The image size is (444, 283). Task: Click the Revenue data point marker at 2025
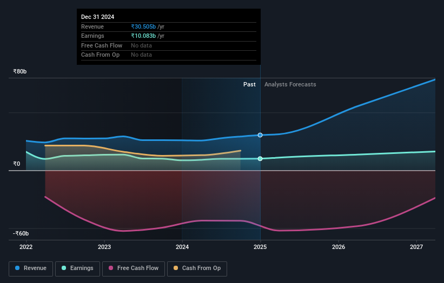click(x=260, y=135)
